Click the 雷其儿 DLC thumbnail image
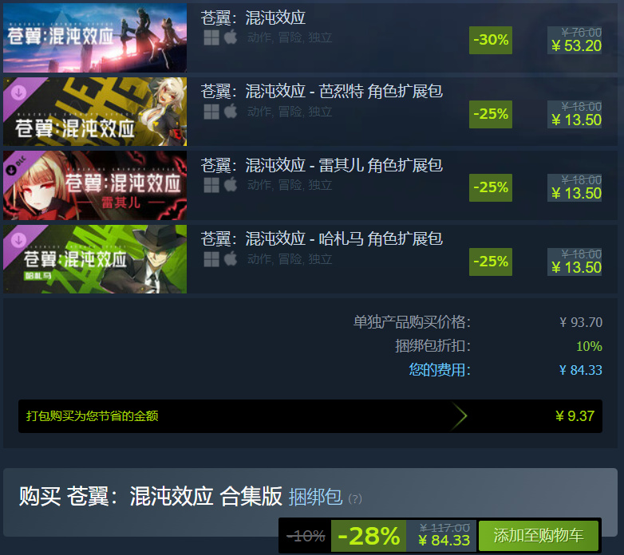The image size is (624, 555). pyautogui.click(x=95, y=185)
